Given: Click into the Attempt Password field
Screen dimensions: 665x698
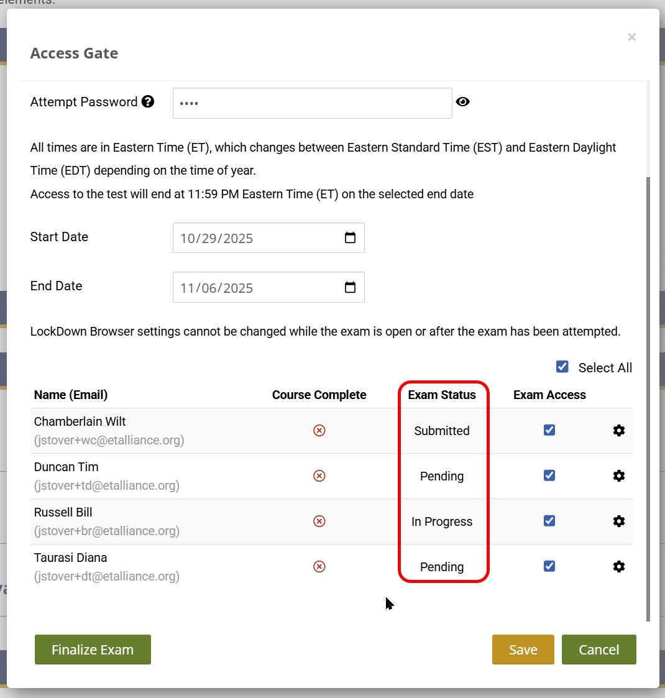Looking at the screenshot, I should [312, 103].
